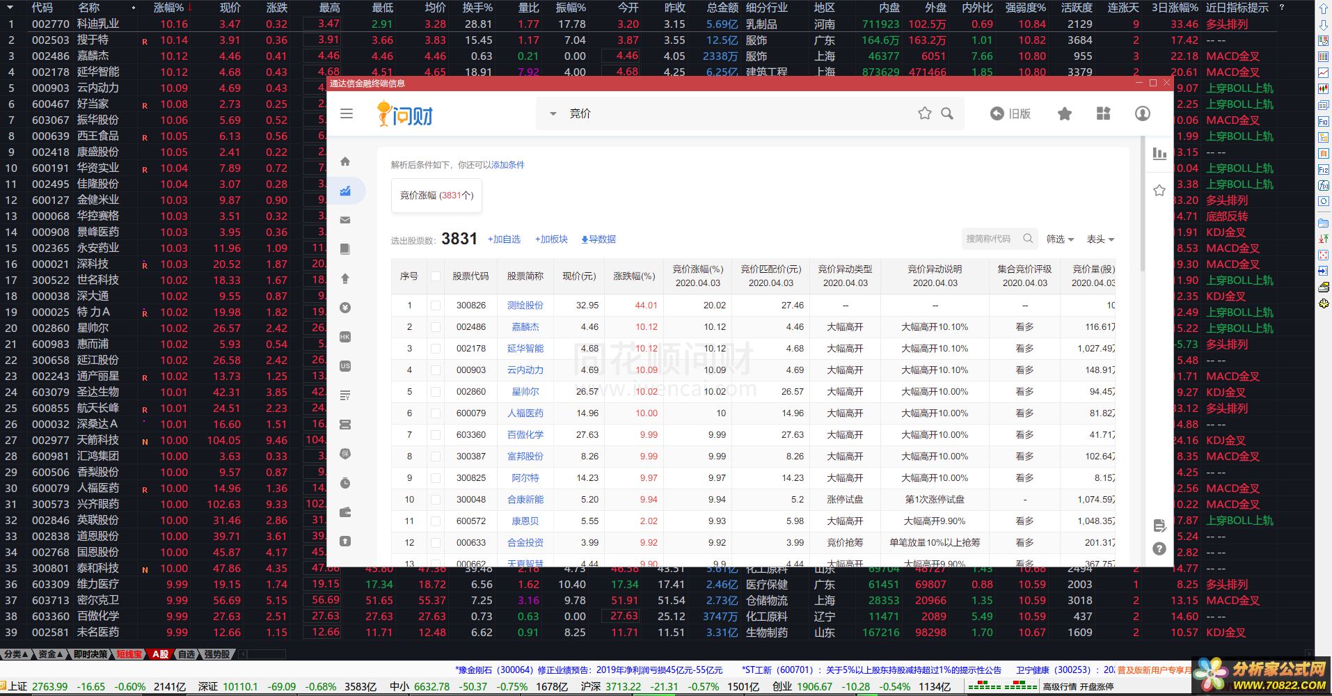Expand the 分类 tab menu
Viewport: 1332px width, 696px height.
coord(15,654)
